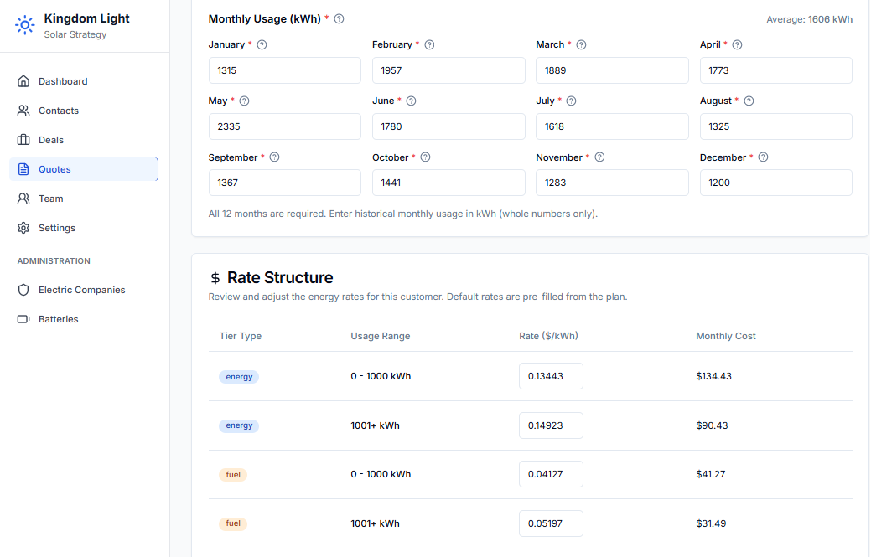
Task: Focus the September usage field
Action: tap(285, 183)
